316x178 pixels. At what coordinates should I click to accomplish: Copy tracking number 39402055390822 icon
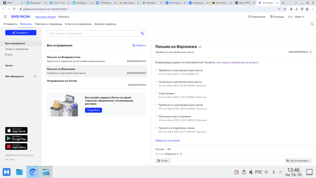[x=311, y=52]
